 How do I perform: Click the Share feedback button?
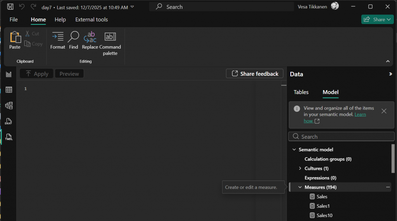[255, 74]
